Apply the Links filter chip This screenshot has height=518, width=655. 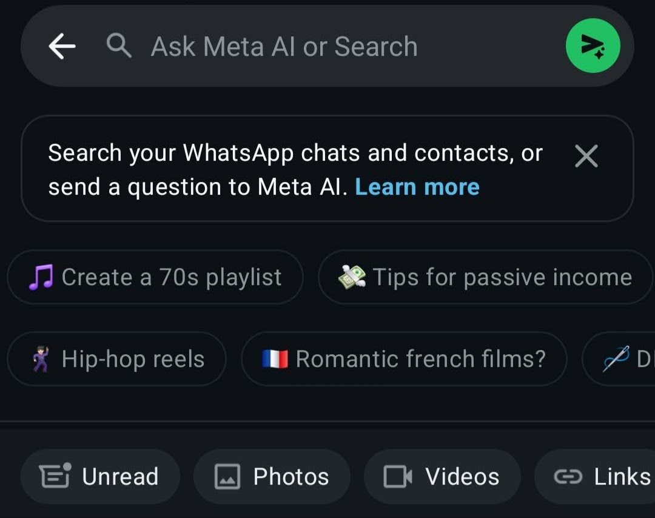(595, 477)
